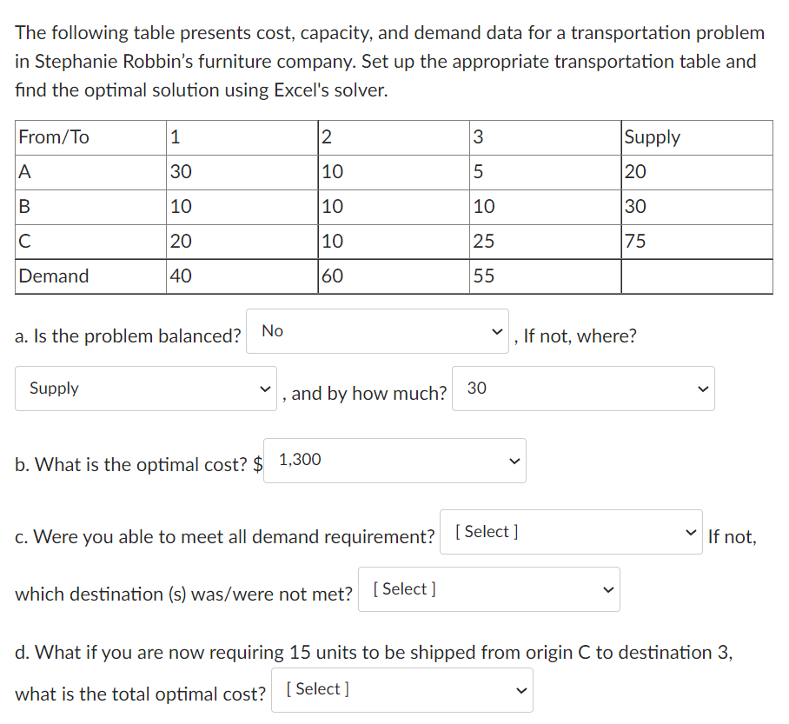The height and width of the screenshot is (724, 789).
Task: Click the chevron on the 30 dropdown
Action: coord(702,389)
